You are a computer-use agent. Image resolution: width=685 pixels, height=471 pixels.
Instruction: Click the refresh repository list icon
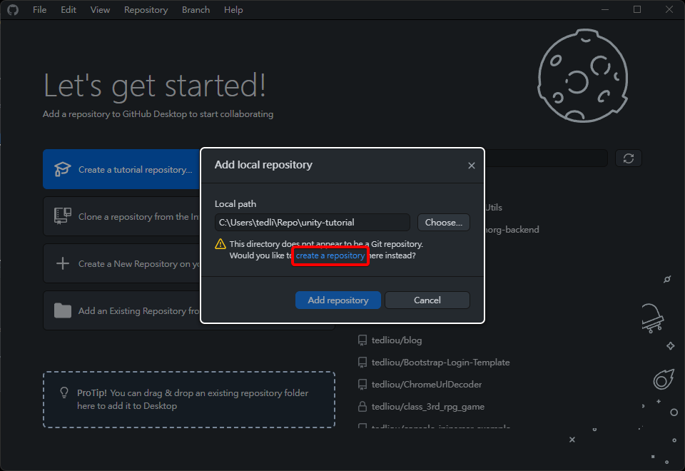(x=628, y=158)
